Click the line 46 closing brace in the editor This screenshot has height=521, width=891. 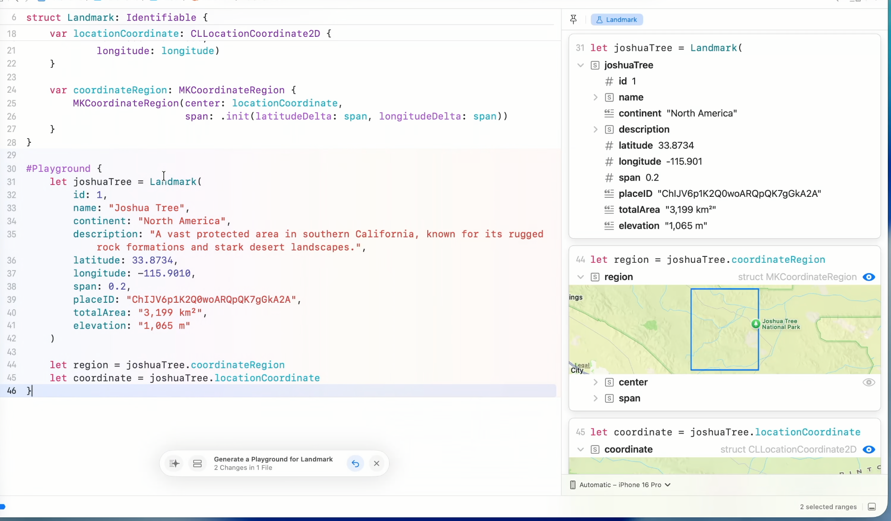tap(29, 391)
